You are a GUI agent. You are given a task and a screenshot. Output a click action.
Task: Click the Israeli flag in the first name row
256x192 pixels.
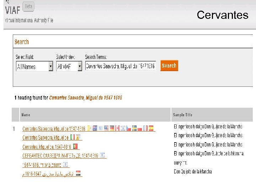(123, 128)
